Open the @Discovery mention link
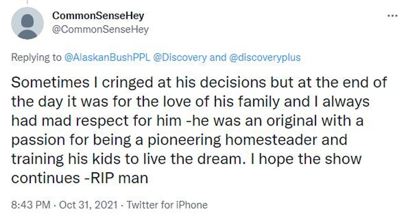The width and height of the screenshot is (408, 218). [180, 58]
